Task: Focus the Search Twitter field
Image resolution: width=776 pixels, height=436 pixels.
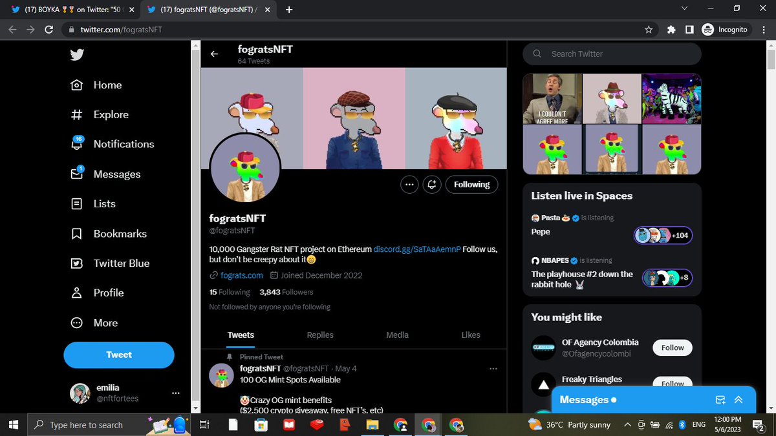Action: [612, 54]
